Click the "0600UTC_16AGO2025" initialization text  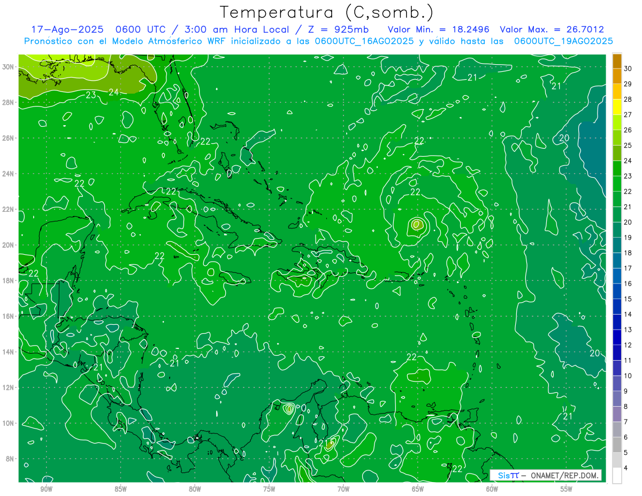[x=364, y=41]
